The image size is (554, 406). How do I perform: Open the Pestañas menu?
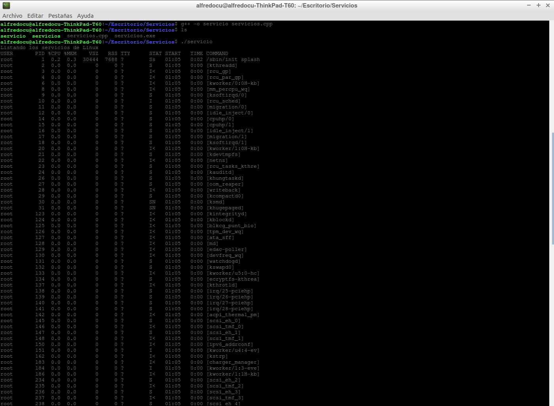(60, 16)
